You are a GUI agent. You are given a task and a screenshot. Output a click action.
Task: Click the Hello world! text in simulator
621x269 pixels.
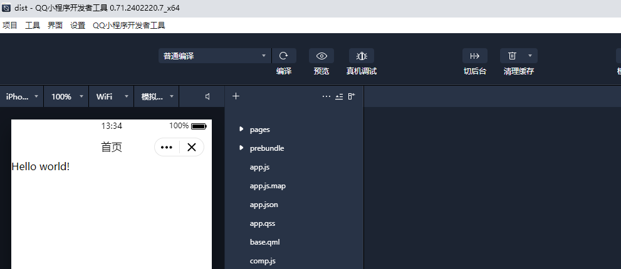tap(40, 166)
